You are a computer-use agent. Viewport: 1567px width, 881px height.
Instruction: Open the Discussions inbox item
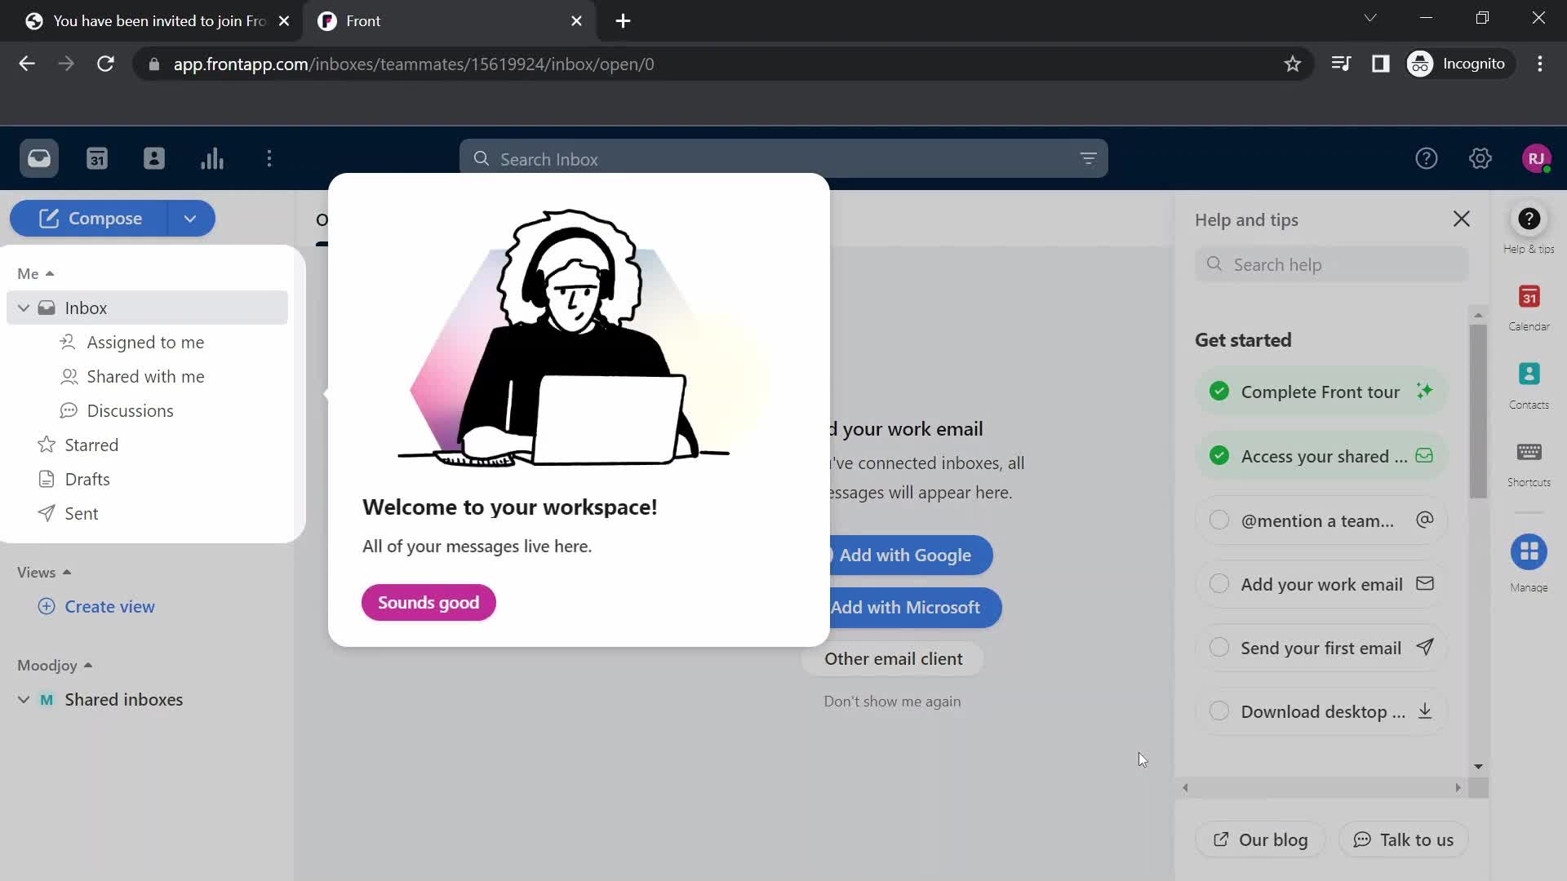pos(131,410)
